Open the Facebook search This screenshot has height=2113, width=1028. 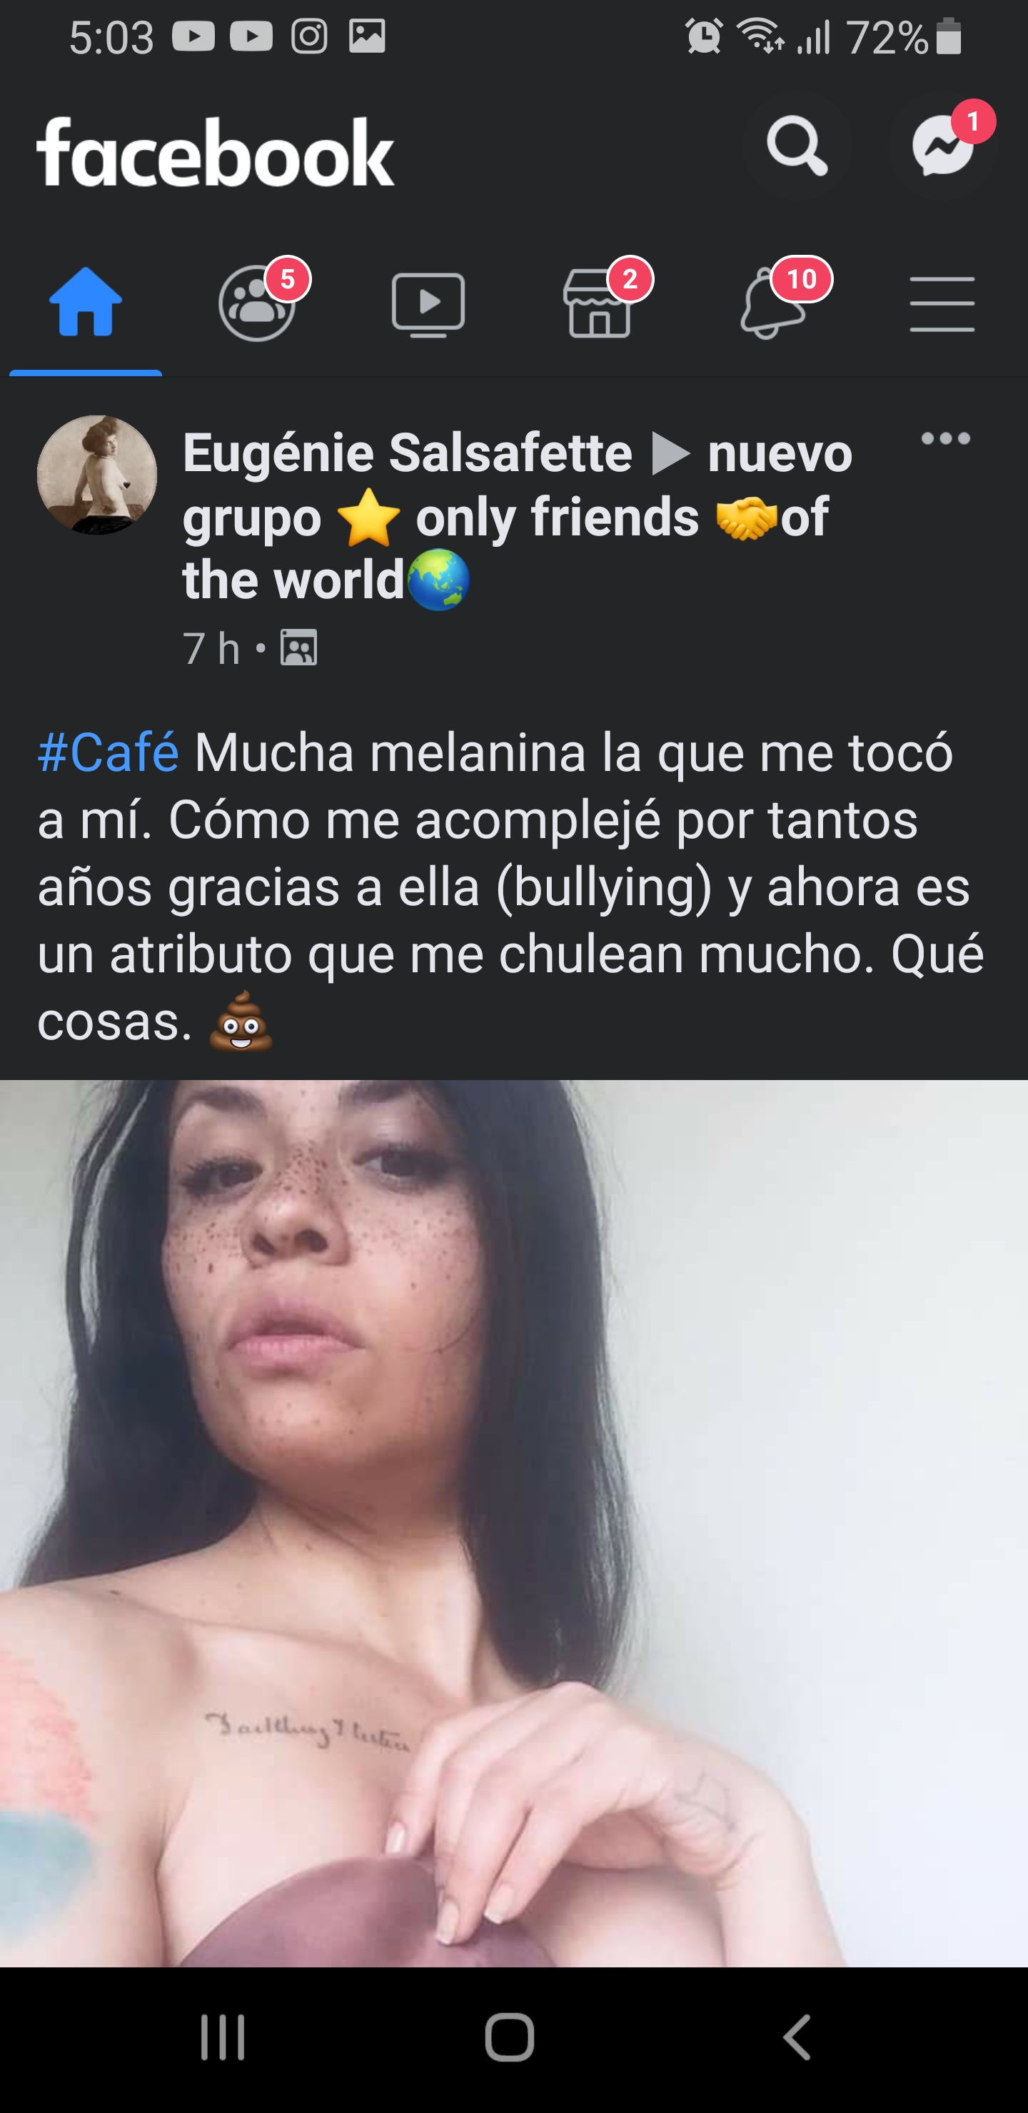(x=797, y=147)
